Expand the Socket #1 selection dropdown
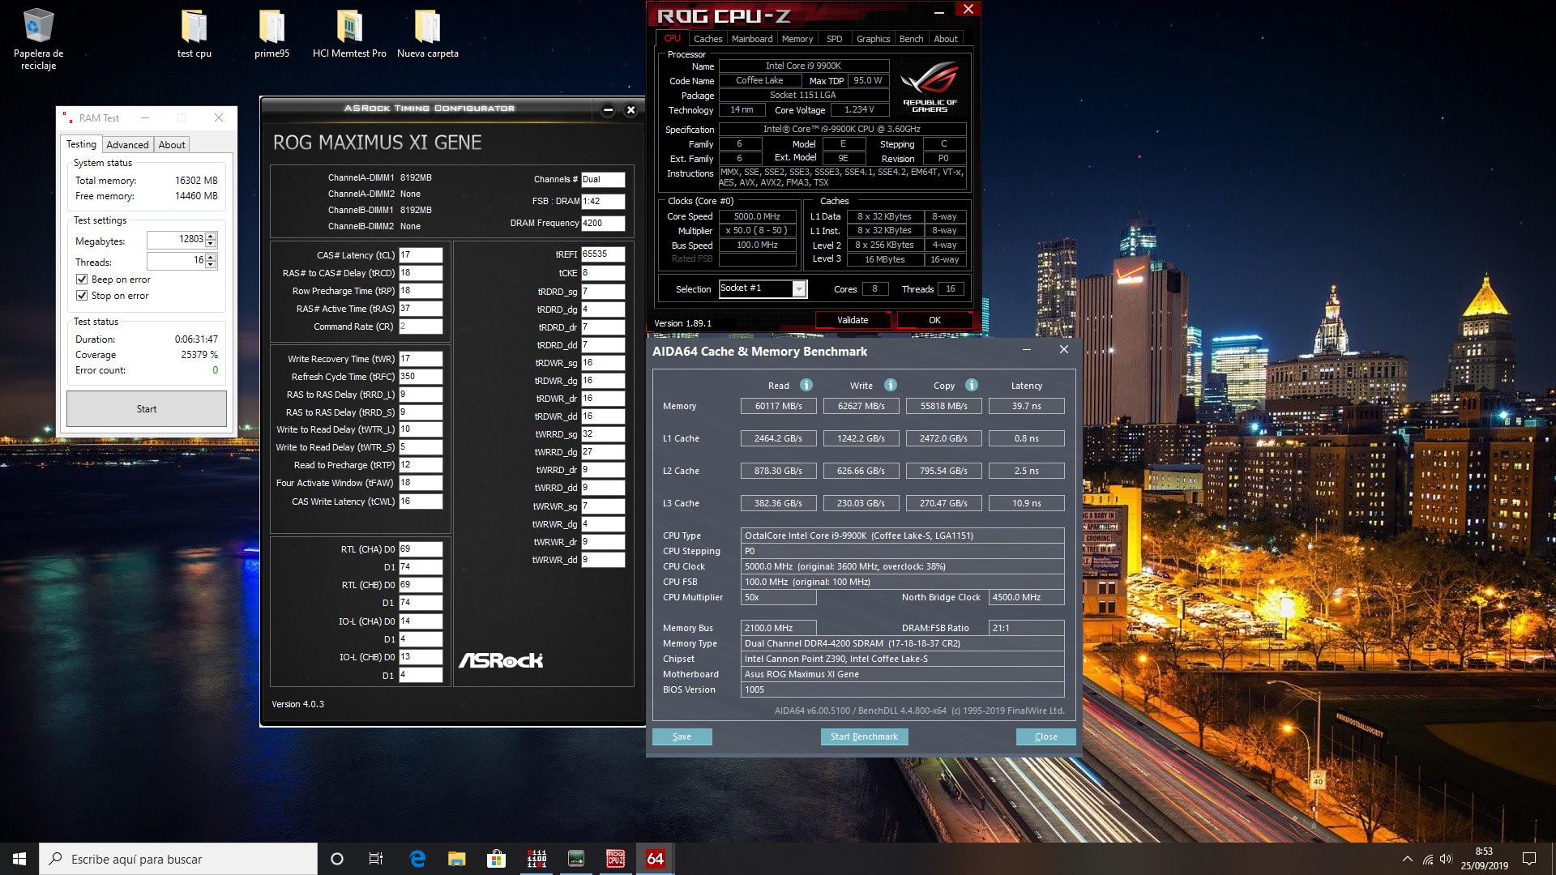This screenshot has width=1556, height=875. [799, 289]
